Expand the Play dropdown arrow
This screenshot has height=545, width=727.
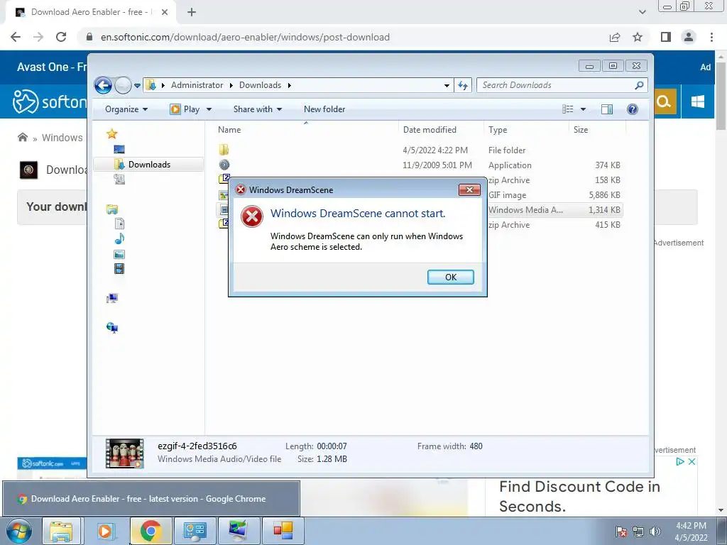(209, 109)
